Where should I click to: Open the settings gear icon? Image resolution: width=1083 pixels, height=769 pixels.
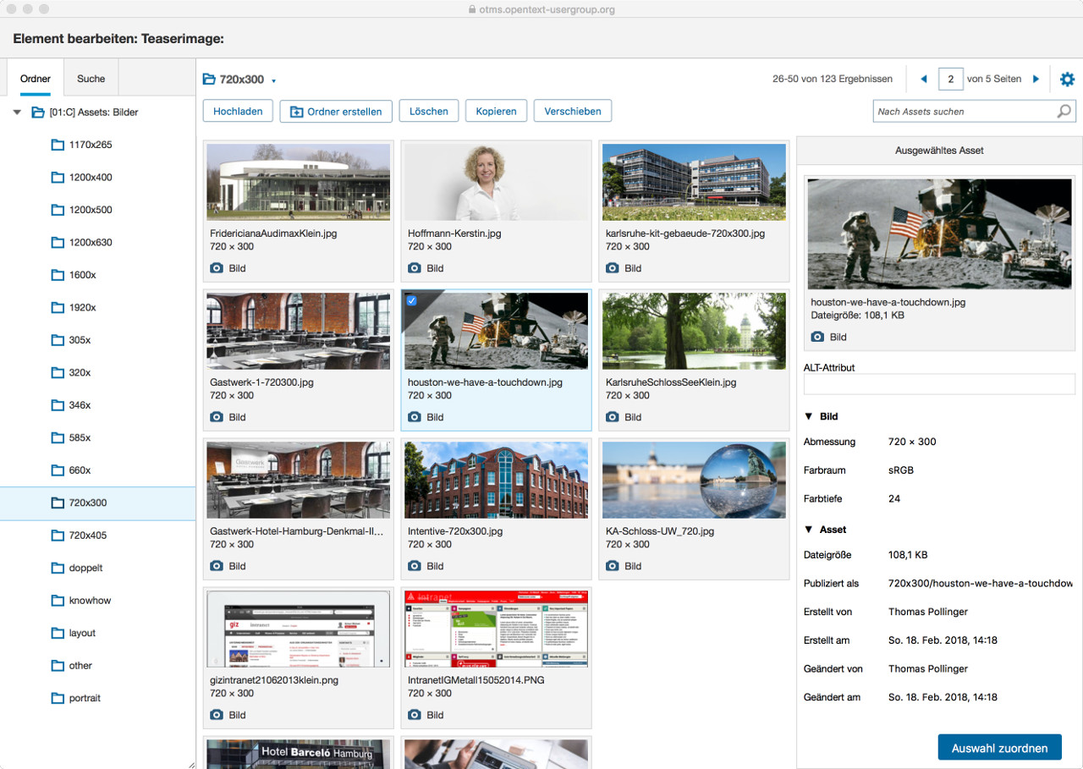[1067, 79]
